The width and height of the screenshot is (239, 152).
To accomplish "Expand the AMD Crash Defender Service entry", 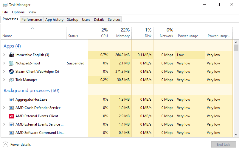I will pos(4,108).
